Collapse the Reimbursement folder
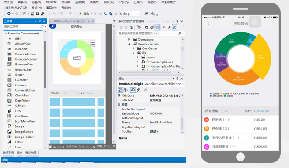This screenshot has height=168, width=289. 129,44
